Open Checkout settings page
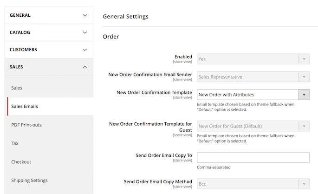 (x=21, y=162)
